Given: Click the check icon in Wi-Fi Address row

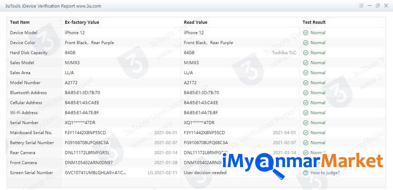Looking at the screenshot, I should click(x=305, y=113).
